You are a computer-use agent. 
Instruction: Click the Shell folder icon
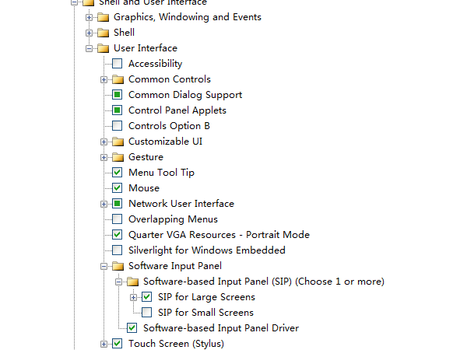pos(103,33)
